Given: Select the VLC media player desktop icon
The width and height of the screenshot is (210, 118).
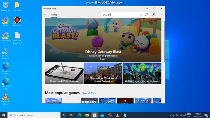Looking at the screenshot, I should pos(6,99).
